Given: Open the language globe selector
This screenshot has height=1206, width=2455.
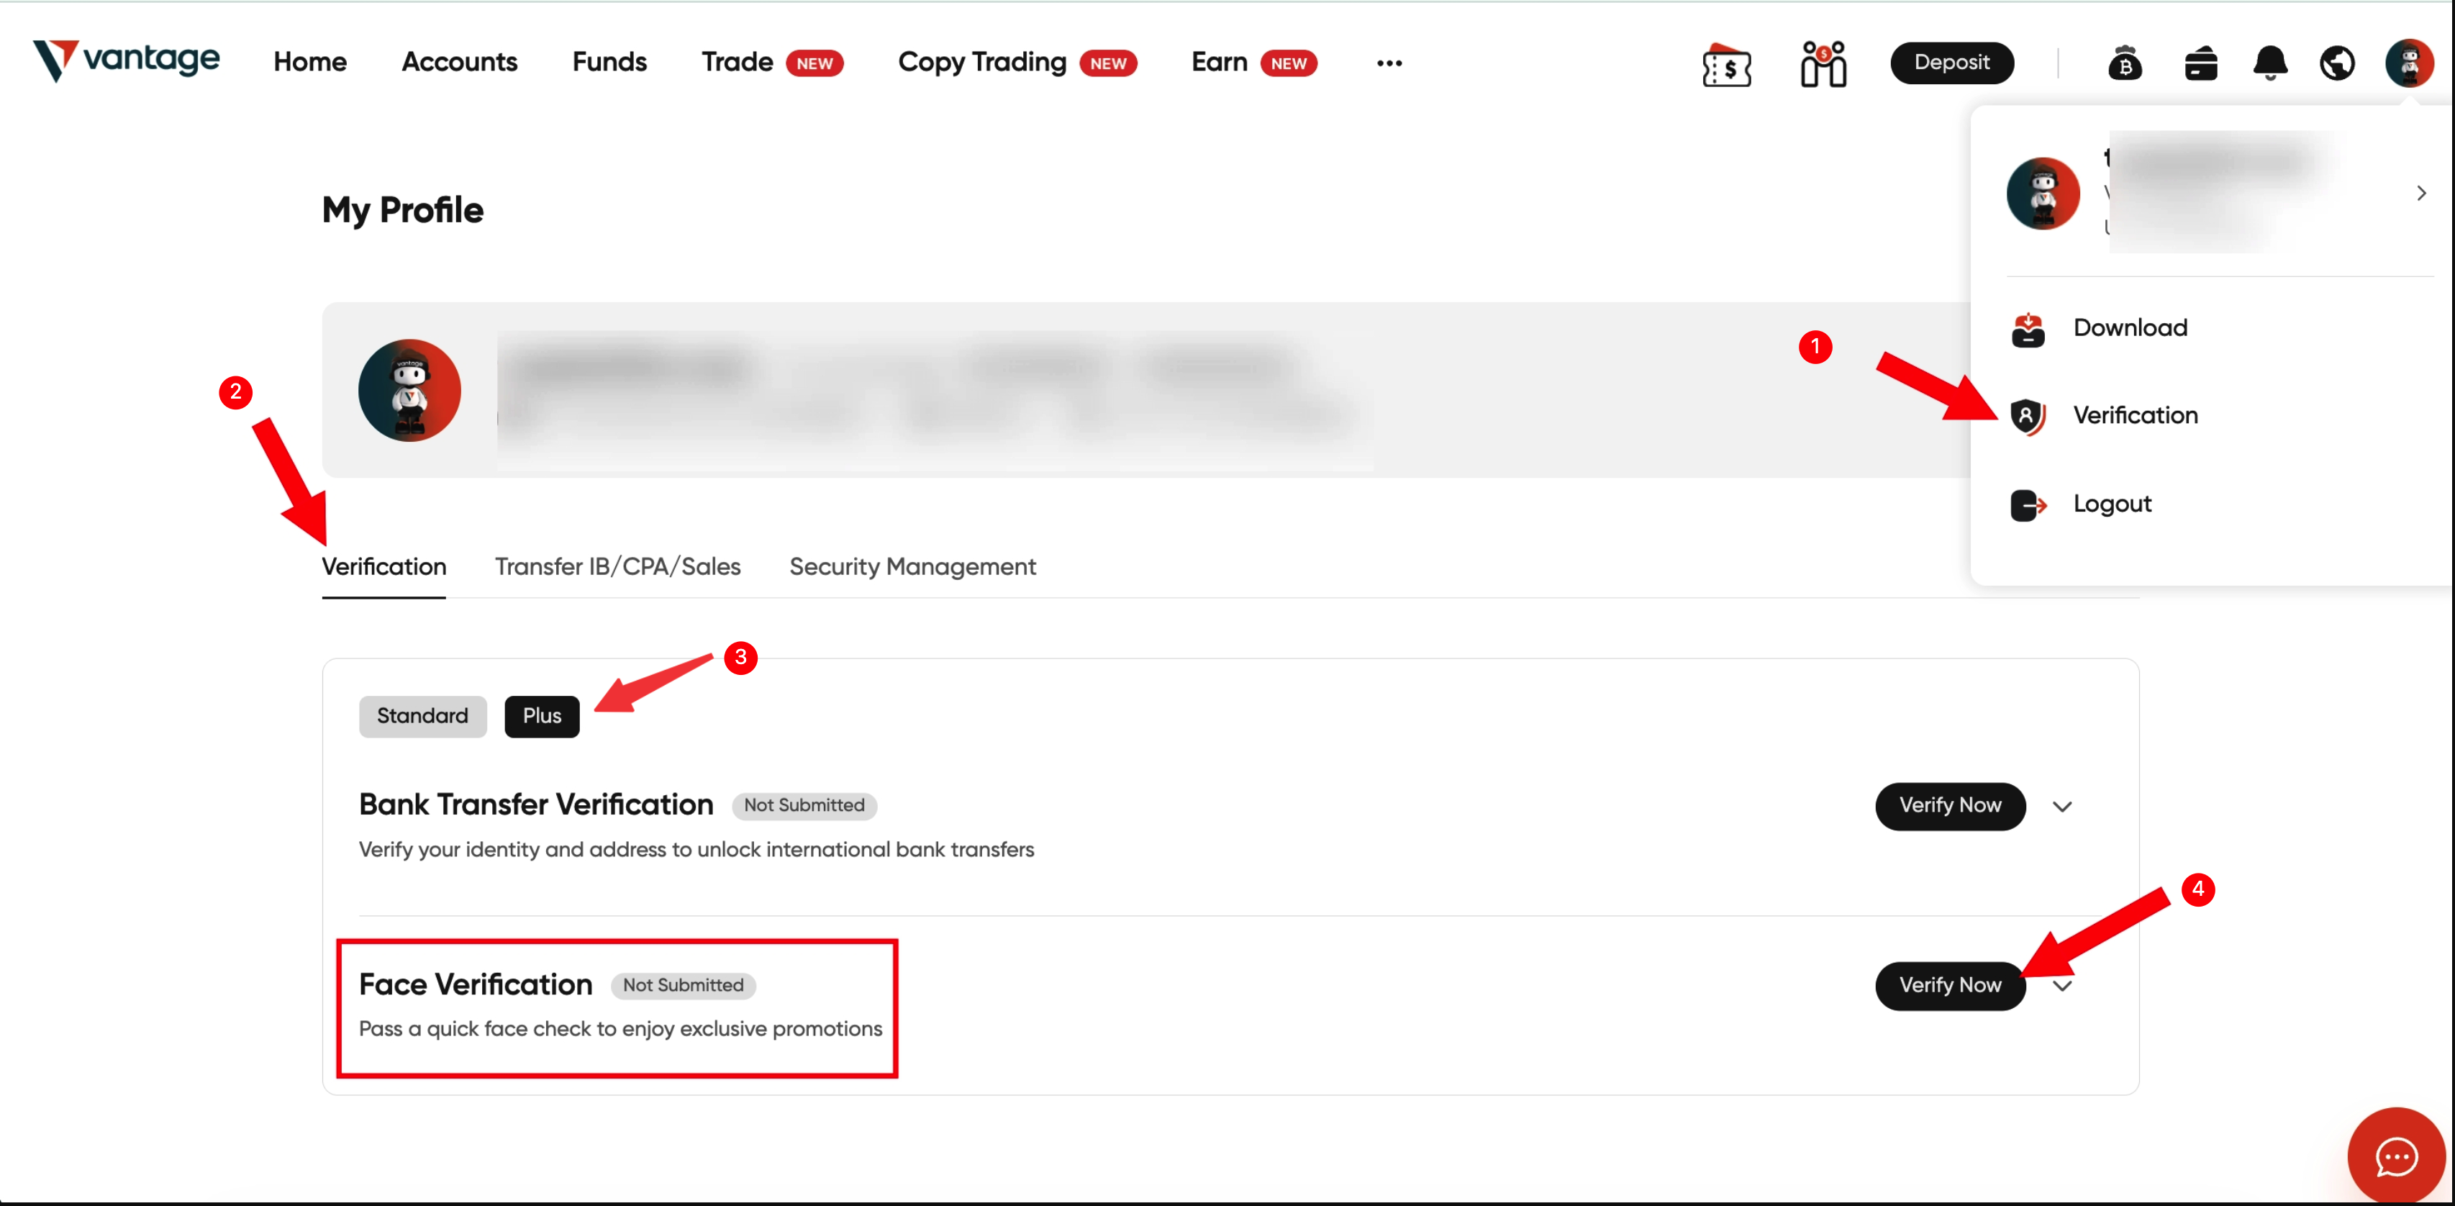Looking at the screenshot, I should [2337, 64].
